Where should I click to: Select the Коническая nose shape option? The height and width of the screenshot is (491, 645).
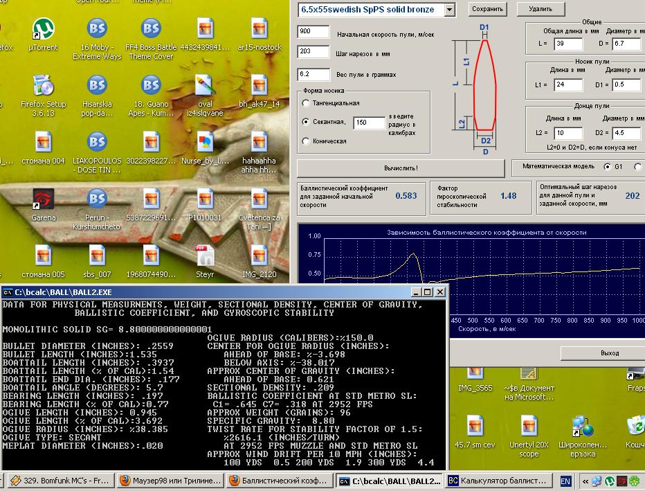(306, 141)
